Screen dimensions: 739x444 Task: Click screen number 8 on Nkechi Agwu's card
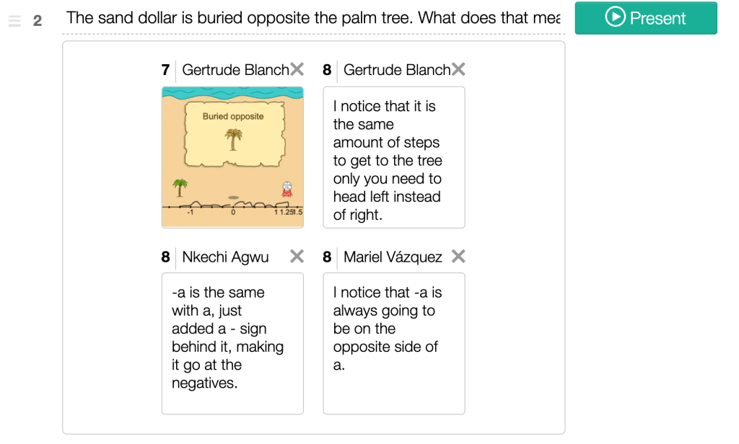(x=165, y=257)
